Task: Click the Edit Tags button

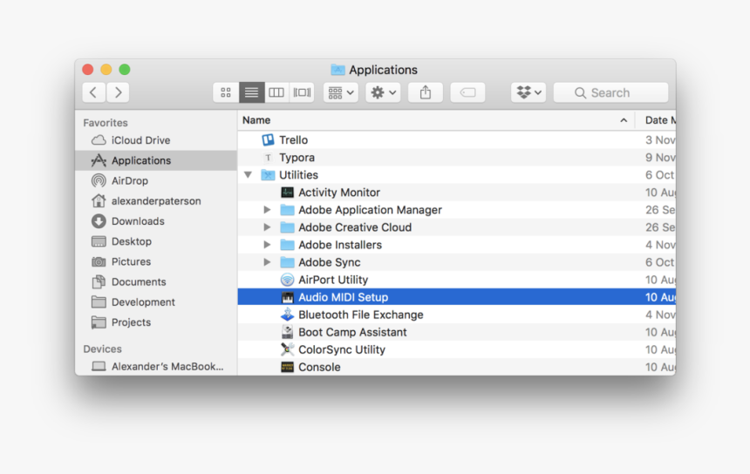Action: click(467, 92)
